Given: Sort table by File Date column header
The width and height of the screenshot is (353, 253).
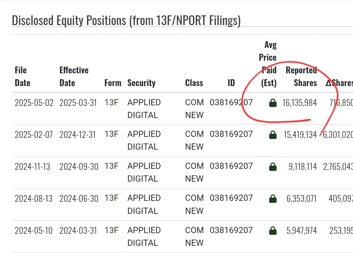Looking at the screenshot, I should 23,77.
